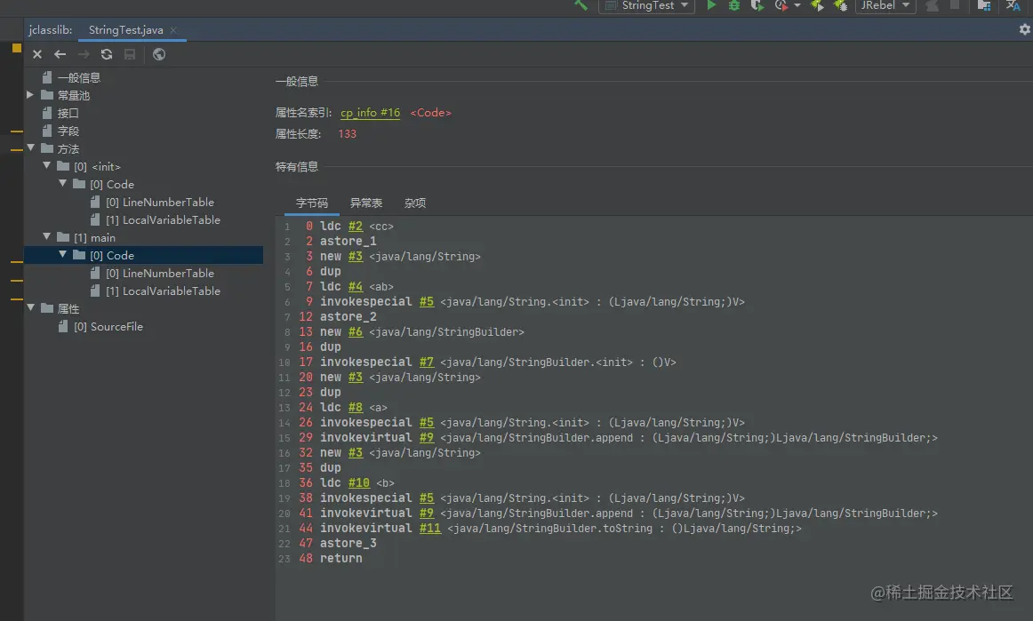Switch to the 杂项 tab
The height and width of the screenshot is (621, 1033).
(415, 203)
